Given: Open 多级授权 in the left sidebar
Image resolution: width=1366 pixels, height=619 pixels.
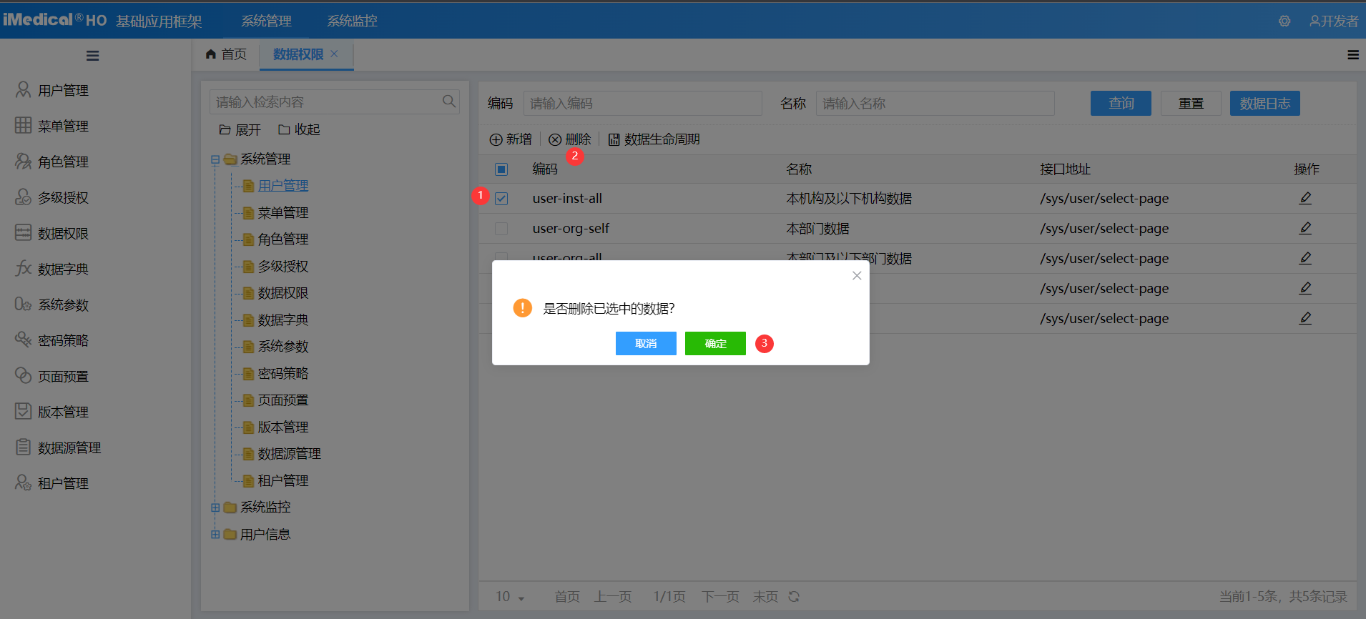Looking at the screenshot, I should coord(63,197).
